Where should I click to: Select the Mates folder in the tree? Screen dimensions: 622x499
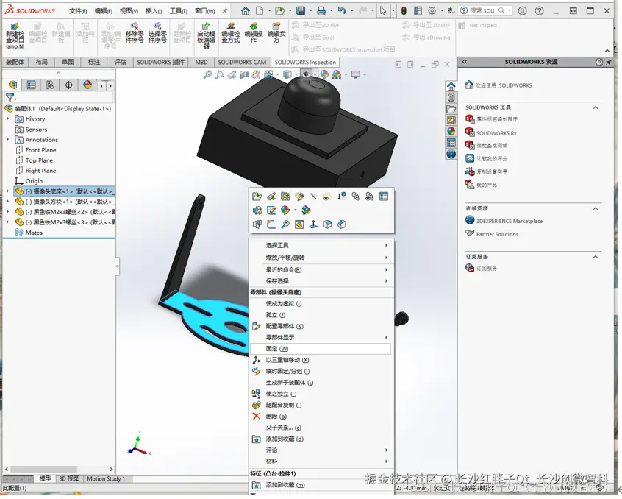click(34, 233)
